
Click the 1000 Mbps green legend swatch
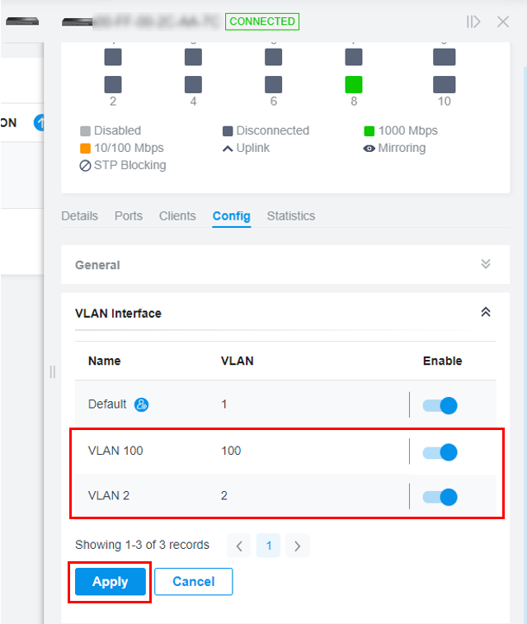369,131
